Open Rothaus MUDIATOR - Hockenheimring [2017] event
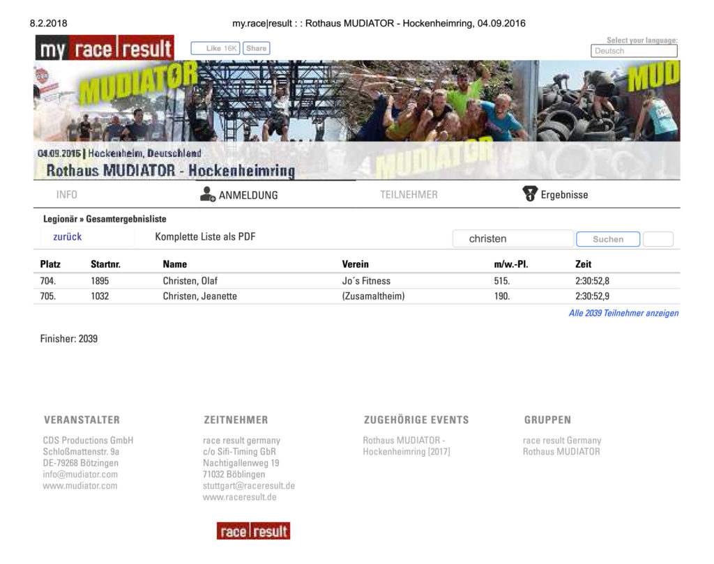The width and height of the screenshot is (714, 564). click(x=407, y=446)
